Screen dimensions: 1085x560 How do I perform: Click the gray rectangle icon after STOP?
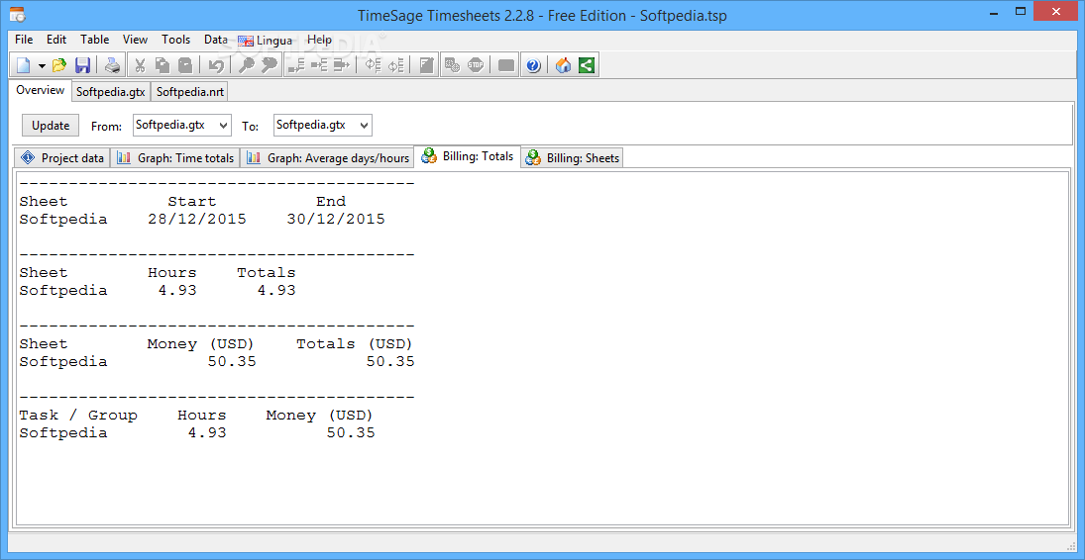506,65
